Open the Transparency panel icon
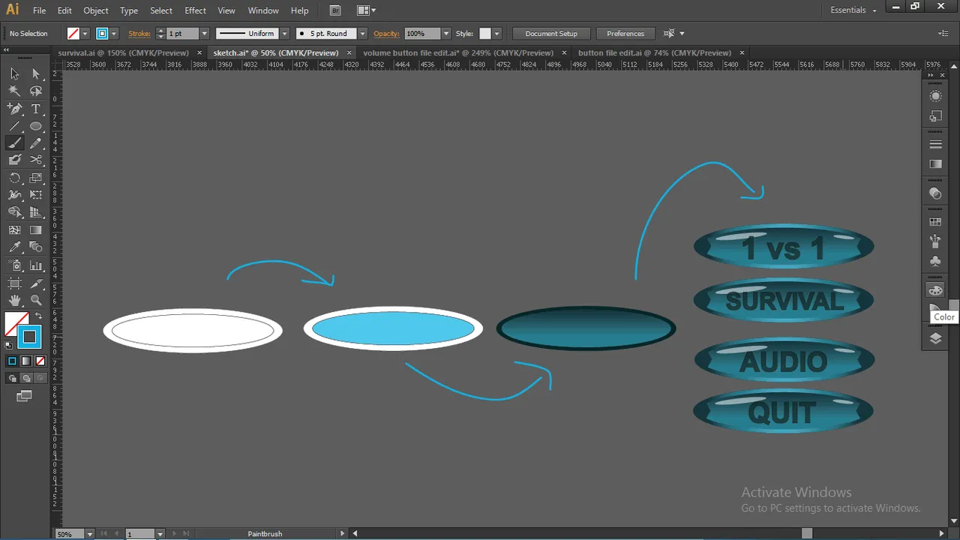Viewport: 960px width, 540px height. coord(935,193)
